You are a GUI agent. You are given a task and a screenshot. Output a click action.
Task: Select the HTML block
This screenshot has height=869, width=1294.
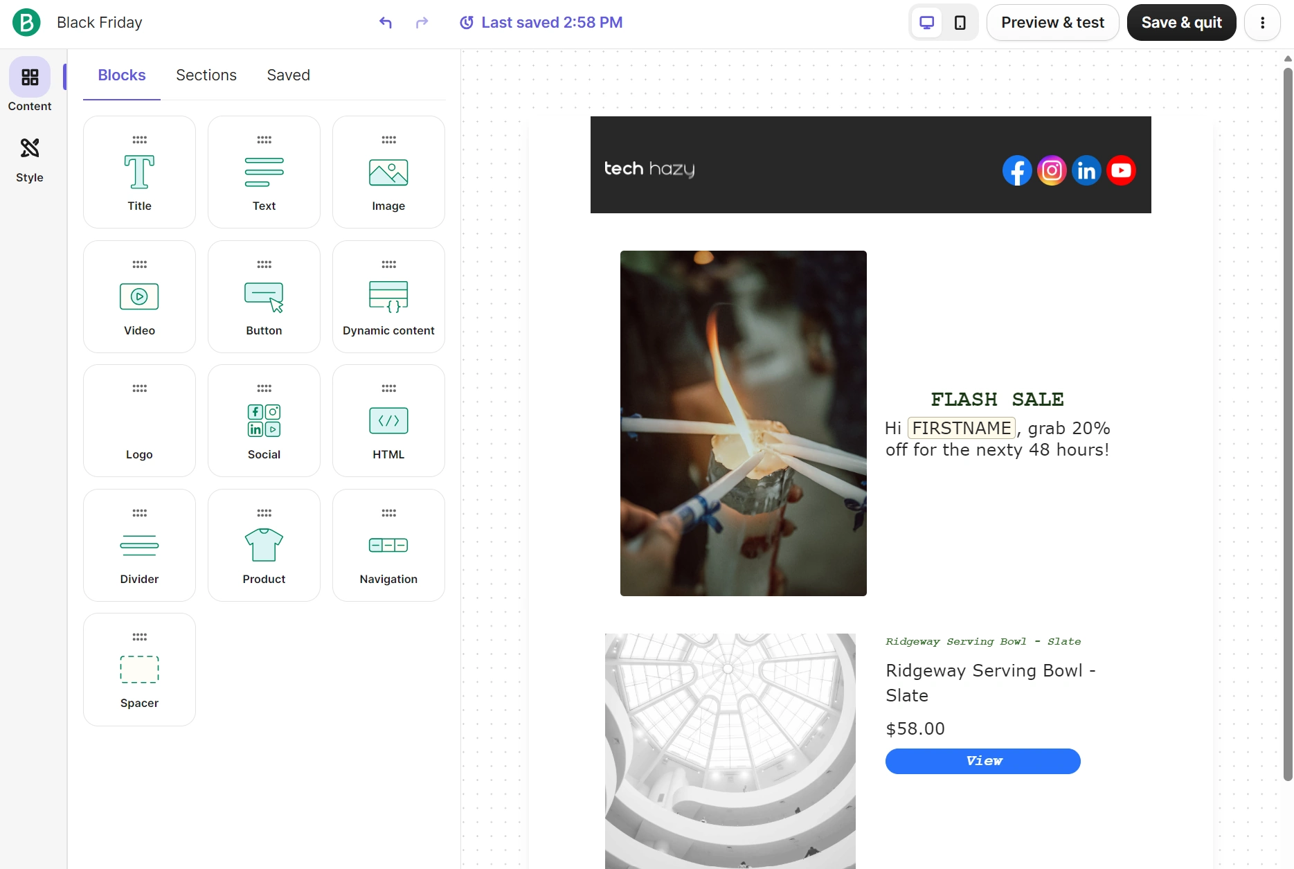click(388, 420)
